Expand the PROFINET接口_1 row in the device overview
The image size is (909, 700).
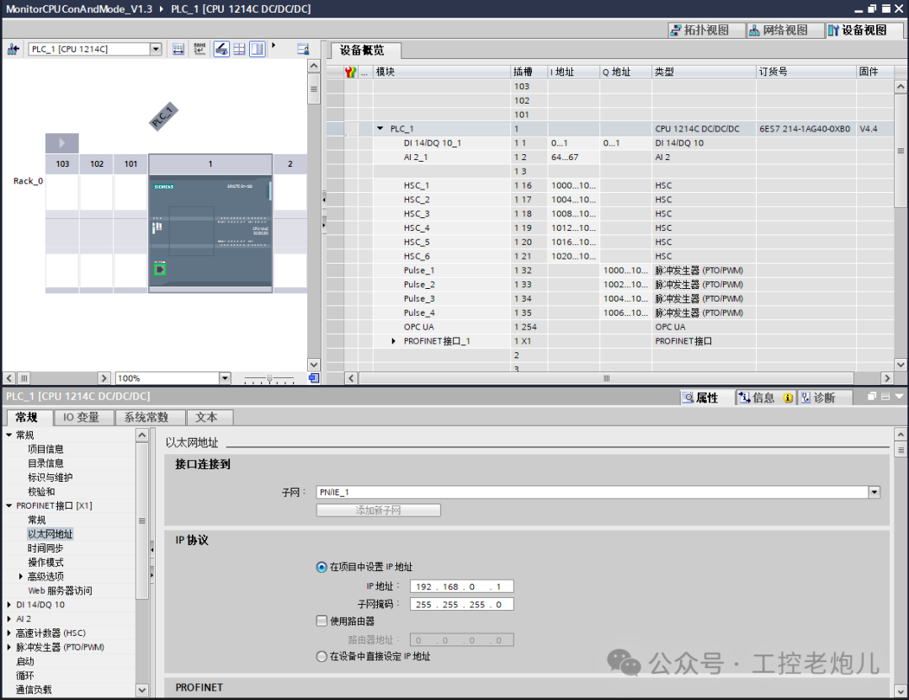point(394,341)
